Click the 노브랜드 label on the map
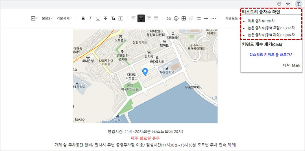Viewport: 305px width, 151px height. 120,40
